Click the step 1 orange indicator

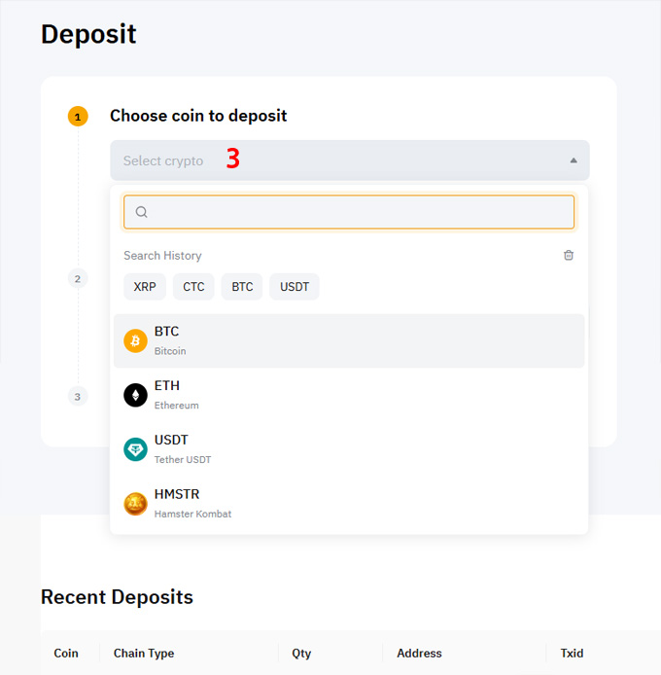(x=78, y=117)
